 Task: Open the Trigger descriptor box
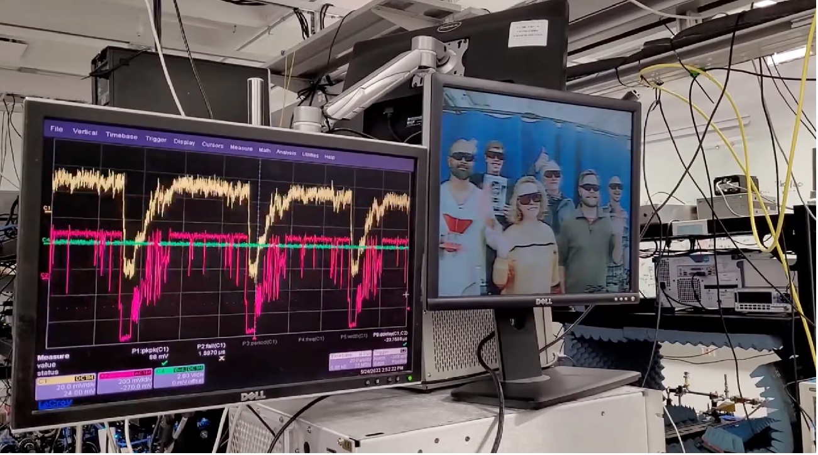[x=390, y=358]
